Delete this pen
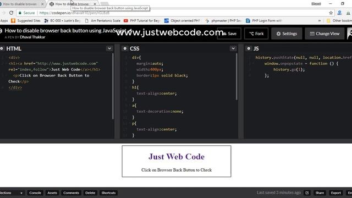 click(x=90, y=193)
